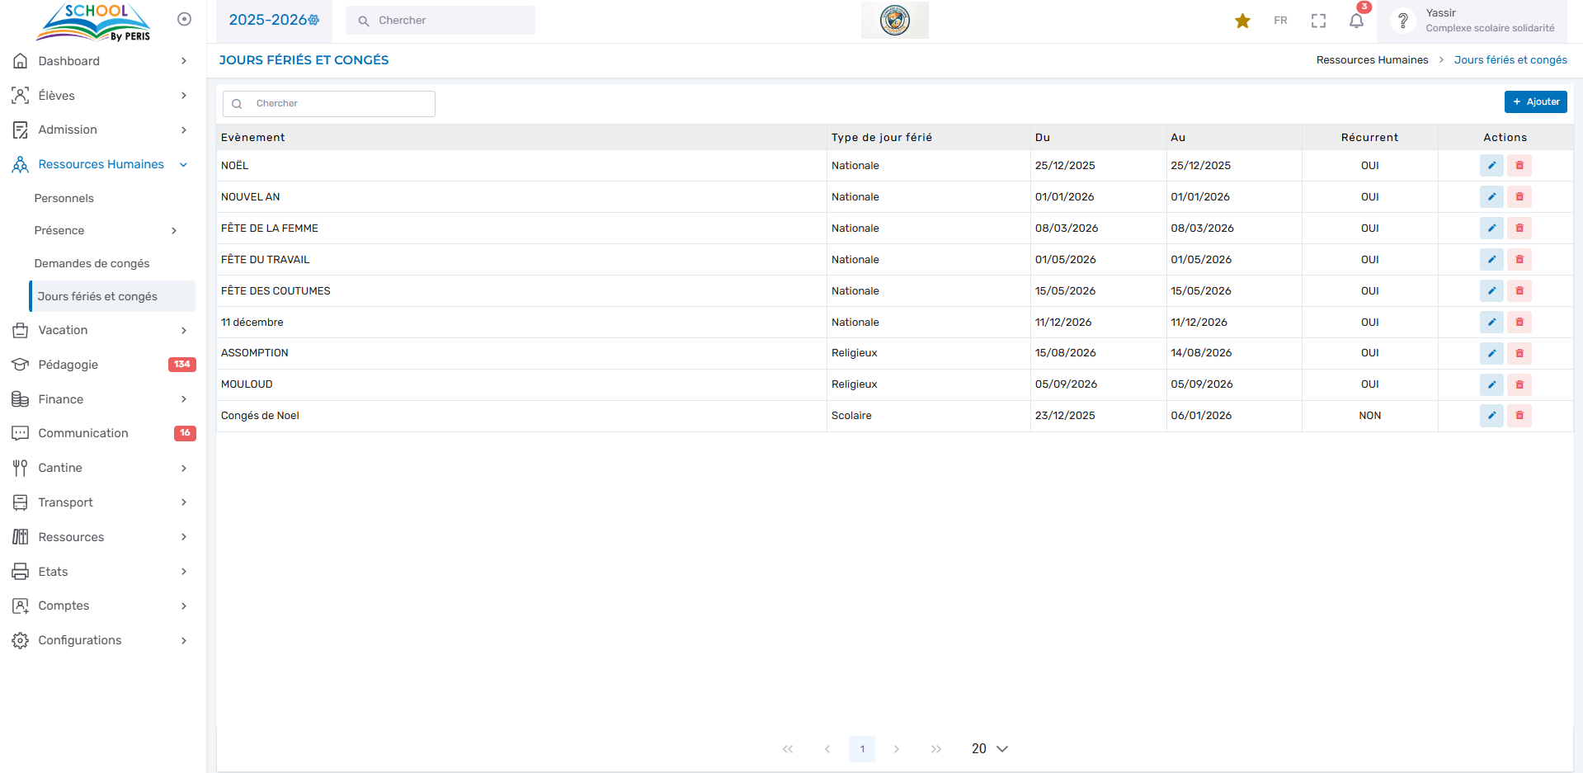Click the gold favorites star icon
The height and width of the screenshot is (773, 1583).
tap(1242, 21)
